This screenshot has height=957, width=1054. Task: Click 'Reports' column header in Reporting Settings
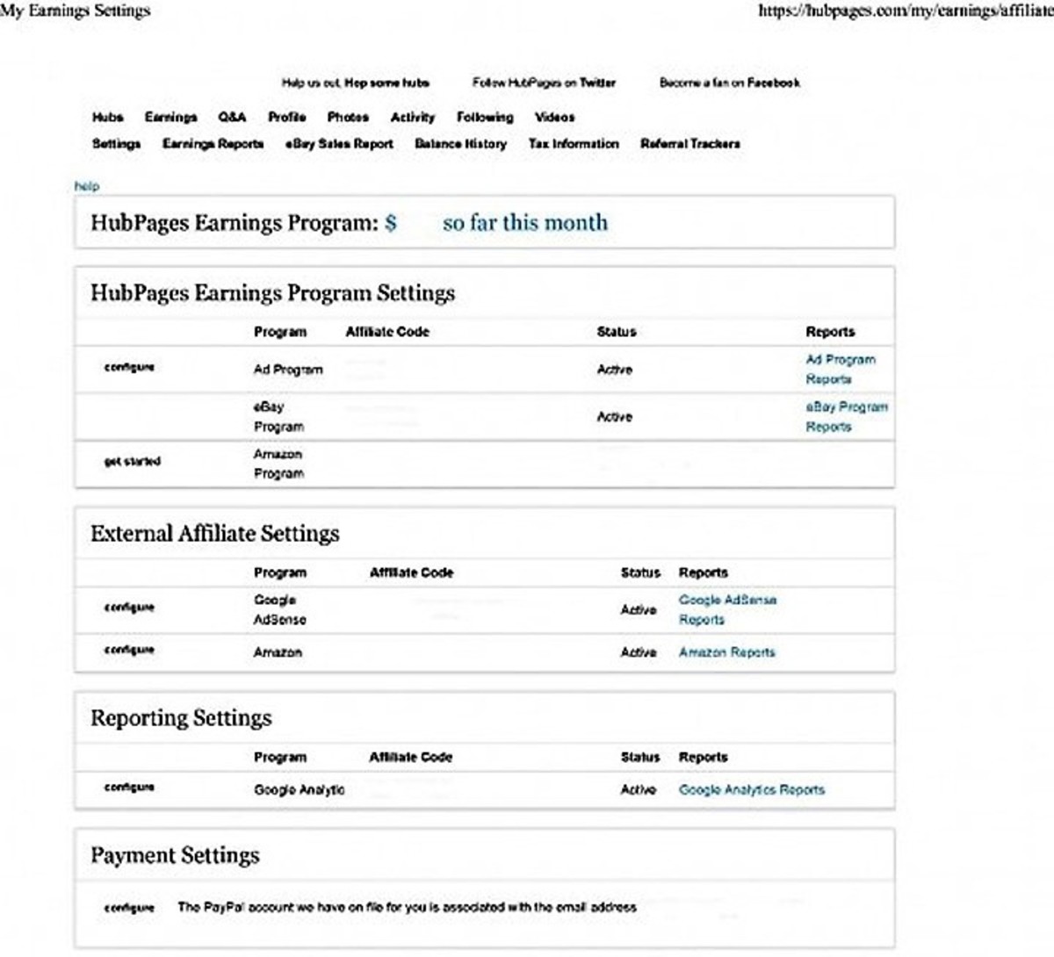pos(704,757)
